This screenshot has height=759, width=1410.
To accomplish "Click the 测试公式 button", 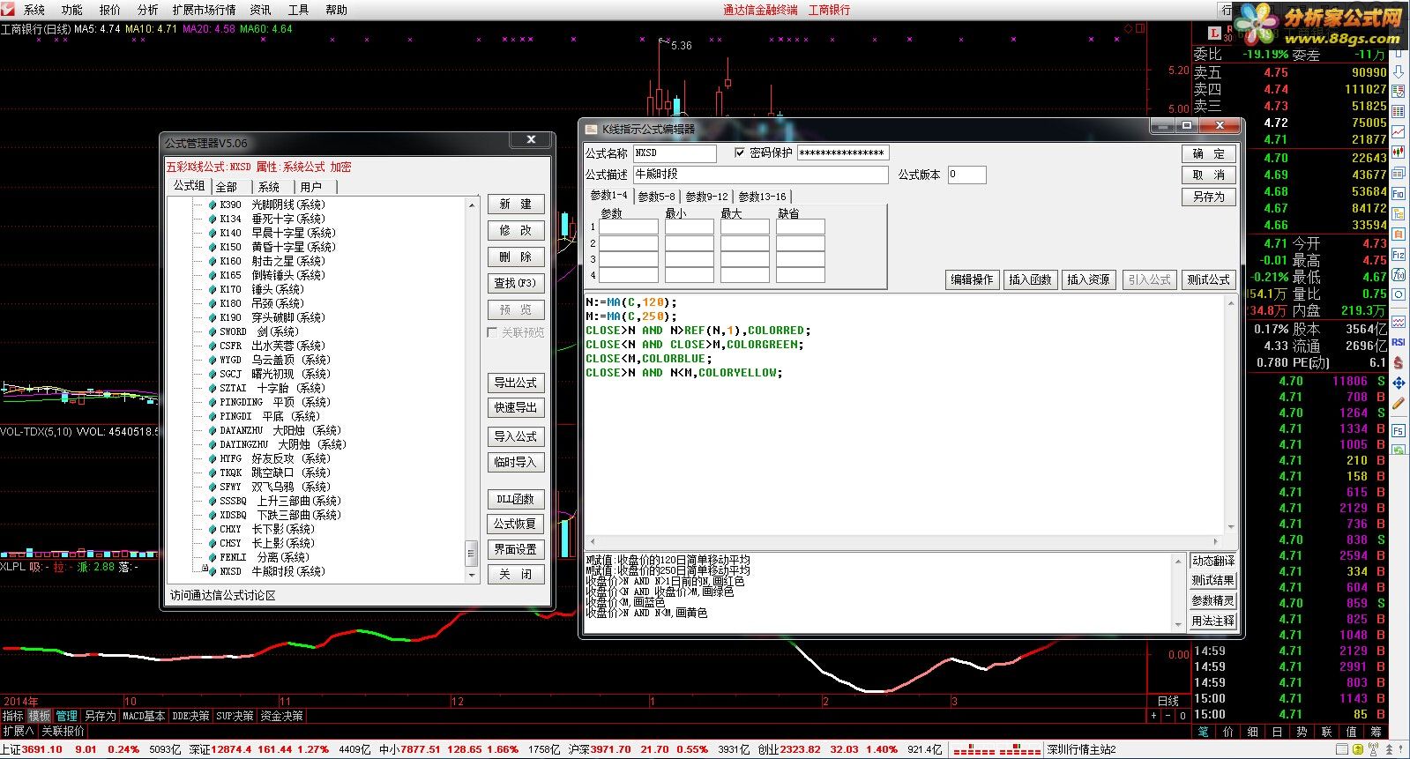I will click(1208, 279).
